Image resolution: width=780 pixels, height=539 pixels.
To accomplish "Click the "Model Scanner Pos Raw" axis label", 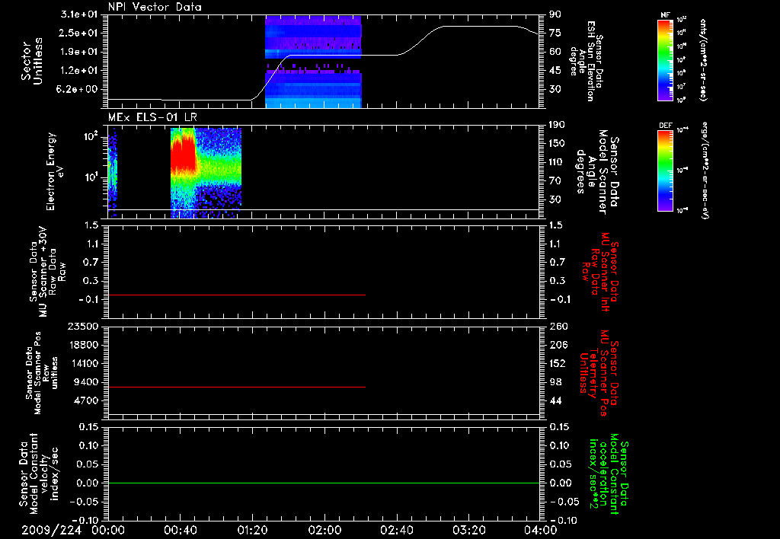I will coord(41,373).
